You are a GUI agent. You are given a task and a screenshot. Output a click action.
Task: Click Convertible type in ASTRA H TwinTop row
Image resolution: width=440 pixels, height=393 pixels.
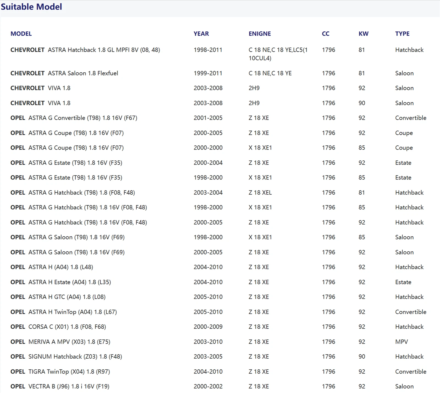coord(411,312)
